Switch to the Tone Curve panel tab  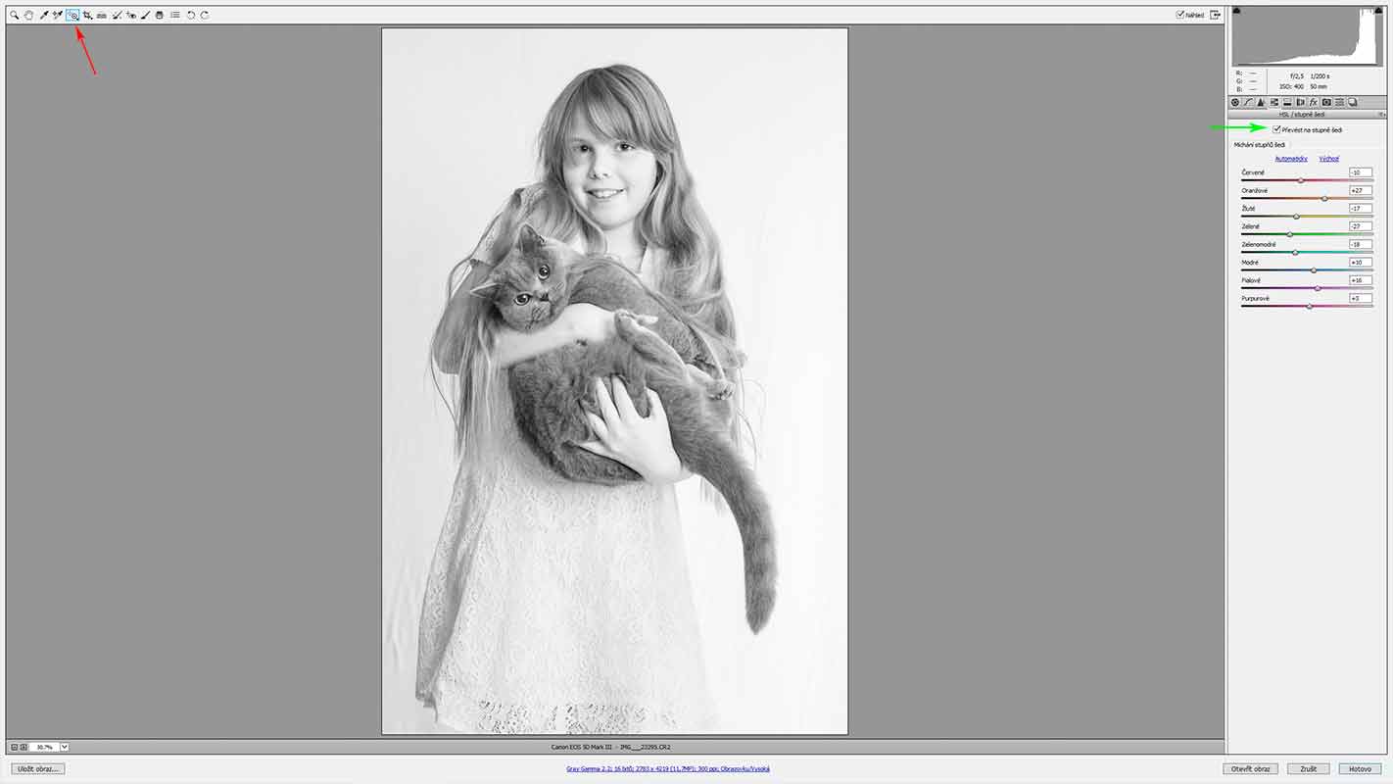point(1248,102)
